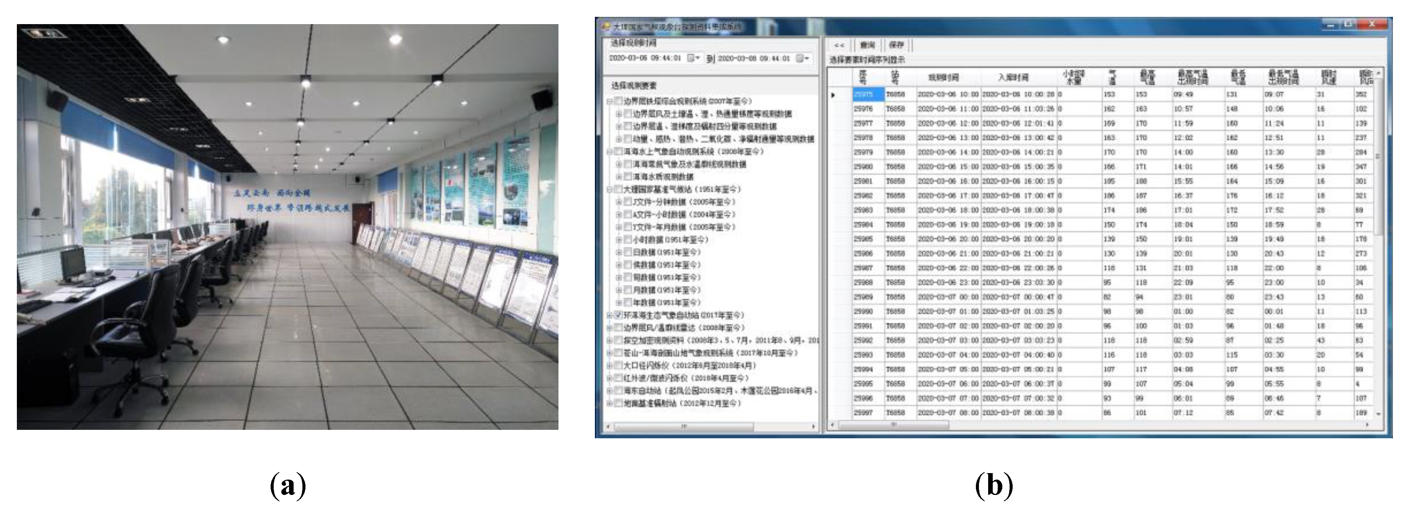Image resolution: width=1409 pixels, height=511 pixels.
Task: Click the 保存 save button
Action: (x=896, y=45)
